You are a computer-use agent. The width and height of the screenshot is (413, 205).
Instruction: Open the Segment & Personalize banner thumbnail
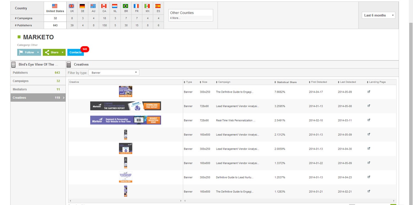click(x=126, y=120)
